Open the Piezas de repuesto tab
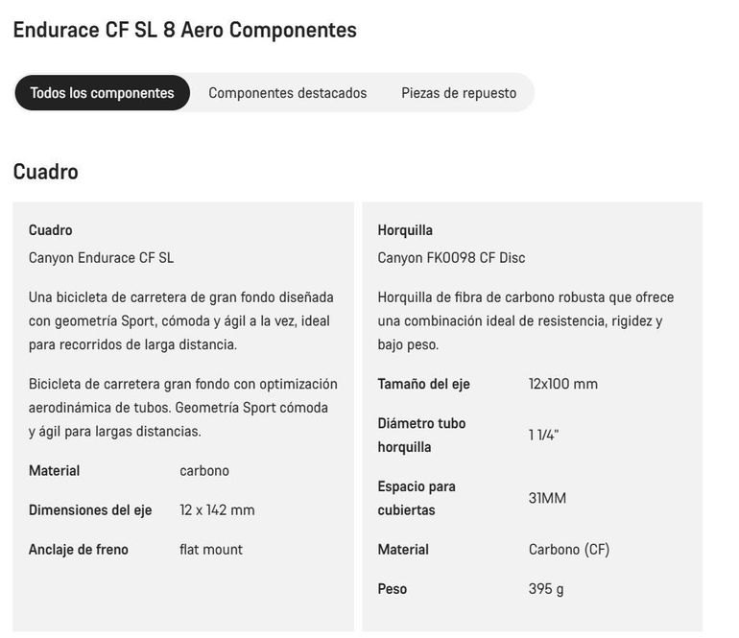The width and height of the screenshot is (739, 638). tap(459, 93)
